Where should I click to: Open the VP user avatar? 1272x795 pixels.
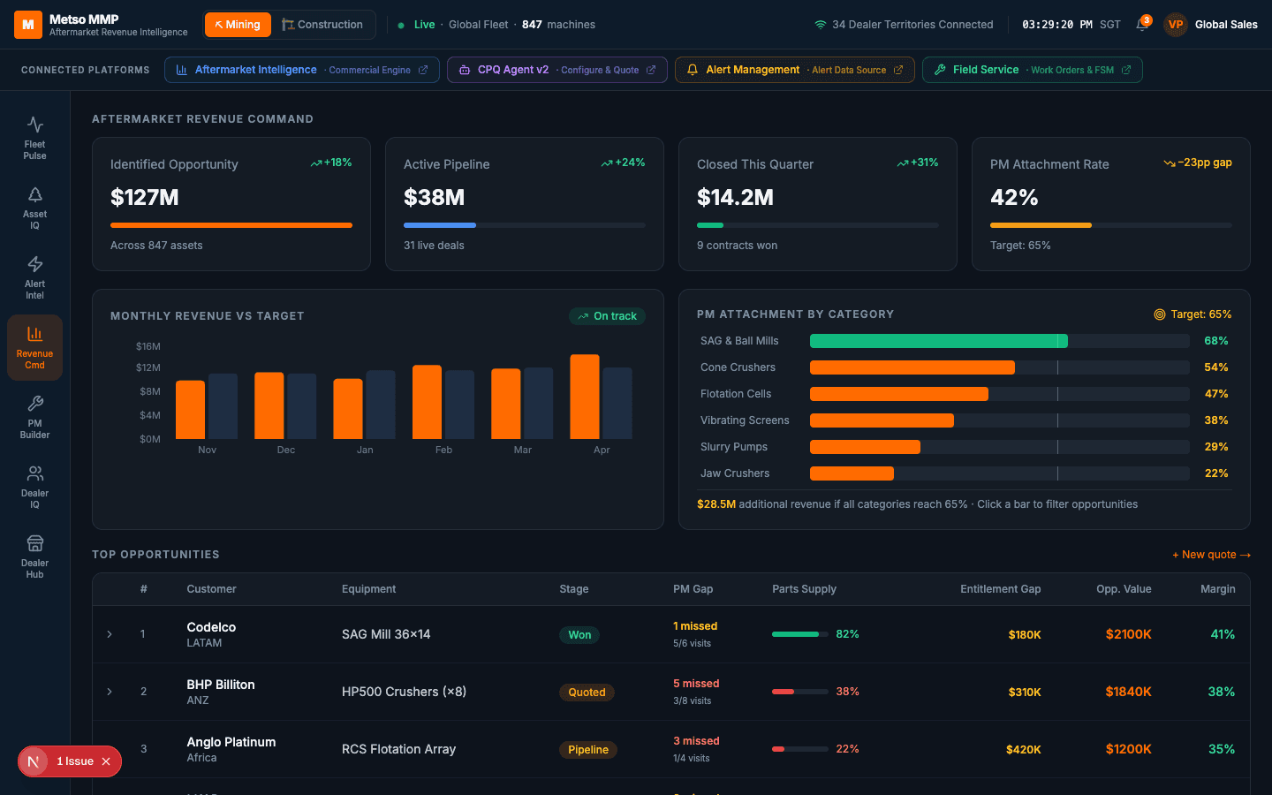[1175, 25]
